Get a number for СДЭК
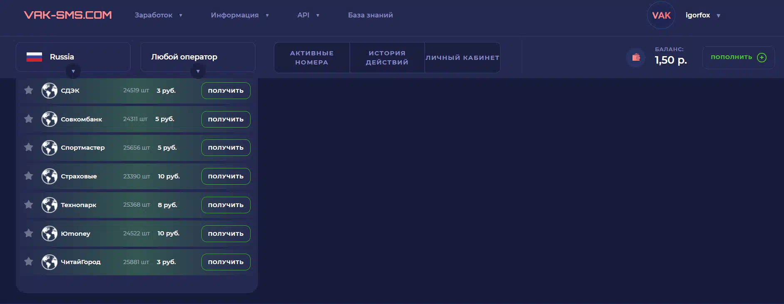Screen dimensions: 784x304 point(226,91)
